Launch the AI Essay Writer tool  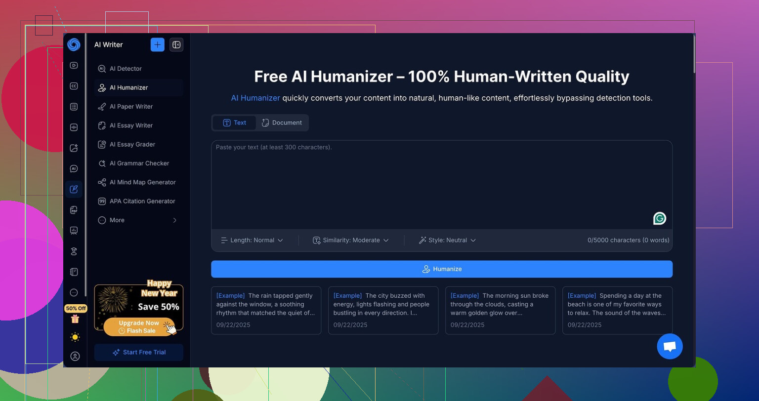pyautogui.click(x=131, y=125)
